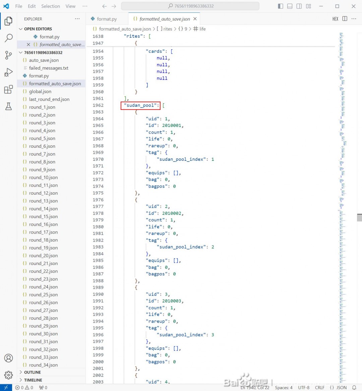Click the id value 2010002

click(171, 213)
